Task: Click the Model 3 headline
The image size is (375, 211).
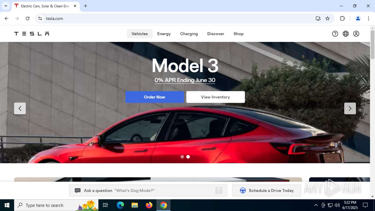Action: pos(185,65)
